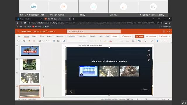Toggle Bold formatting
187x105 pixels.
tap(101, 41)
